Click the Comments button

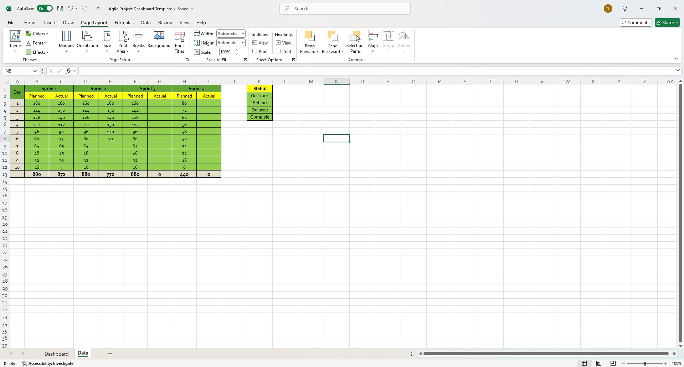click(x=636, y=22)
